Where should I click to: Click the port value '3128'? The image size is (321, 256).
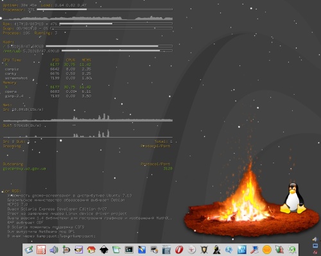(168, 168)
